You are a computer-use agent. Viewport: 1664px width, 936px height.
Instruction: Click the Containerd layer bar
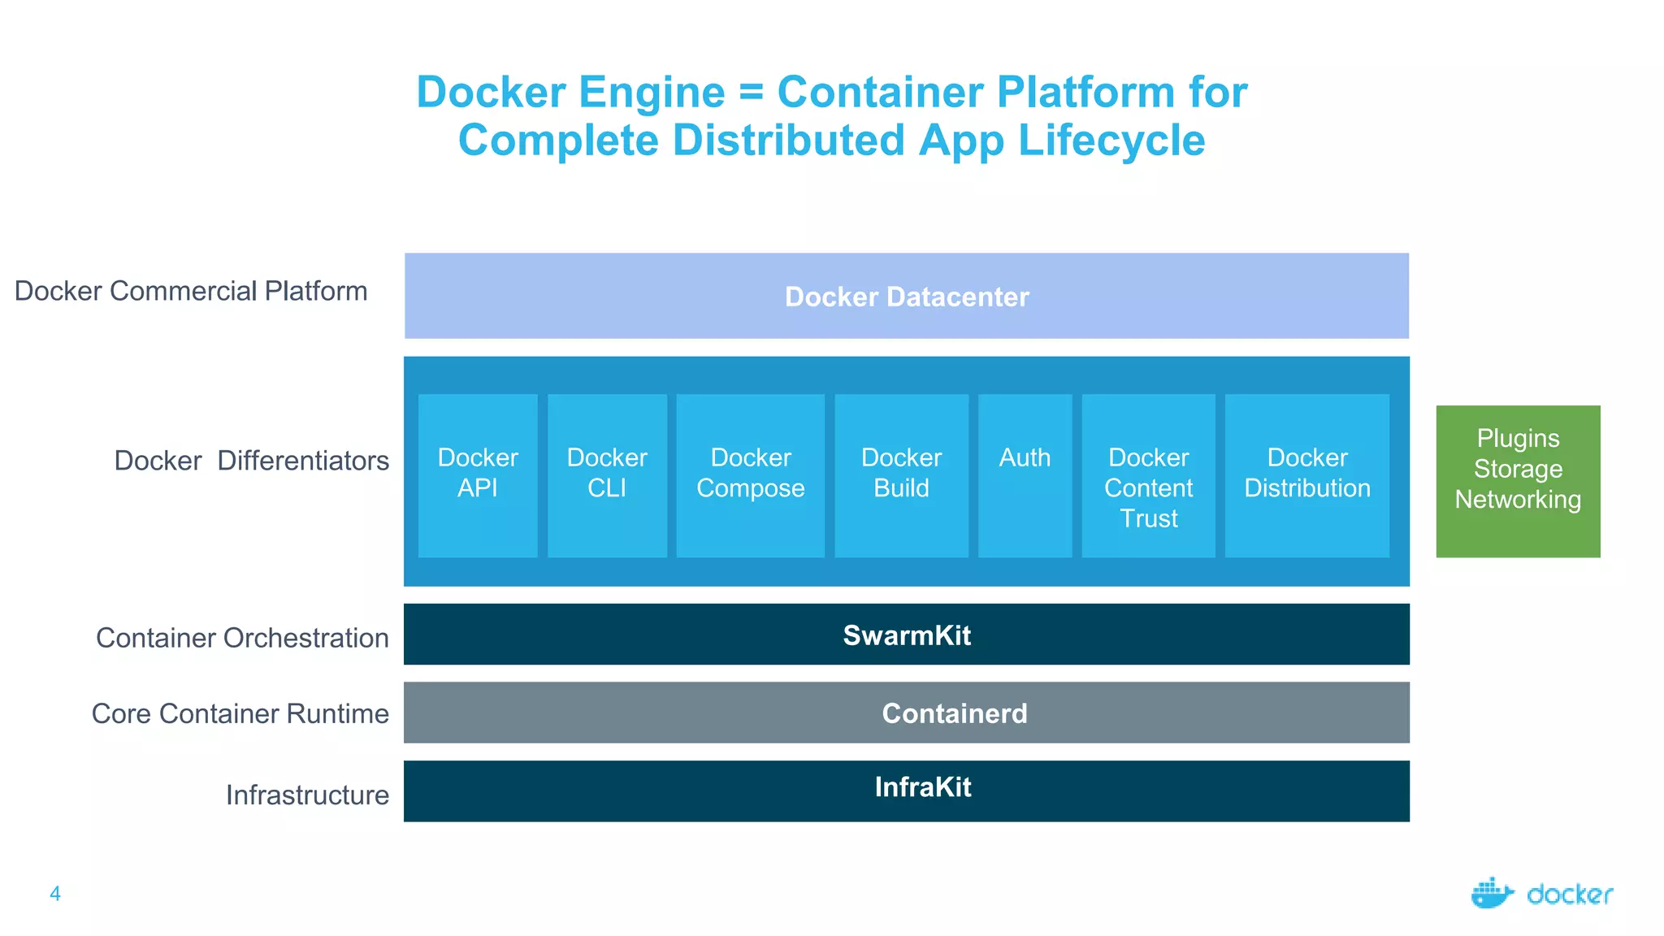906,713
